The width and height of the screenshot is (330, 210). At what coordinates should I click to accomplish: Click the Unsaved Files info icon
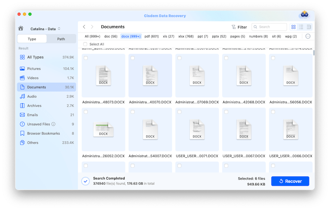[54, 124]
